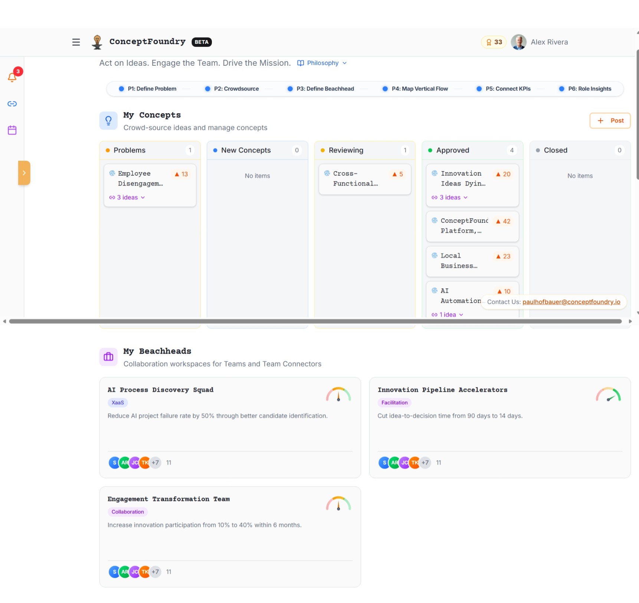This screenshot has height=603, width=639.
Task: Open the Philosophy dropdown
Action: point(322,63)
